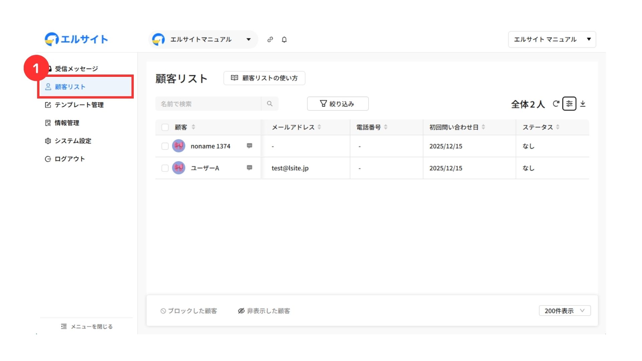Open the 200件表示 page size dropdown
This screenshot has height=361, width=642.
(x=564, y=311)
